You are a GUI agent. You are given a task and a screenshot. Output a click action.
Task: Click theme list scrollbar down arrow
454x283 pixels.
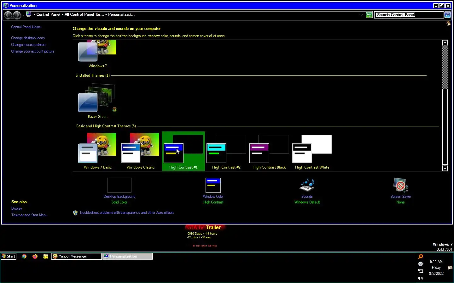coord(445,169)
